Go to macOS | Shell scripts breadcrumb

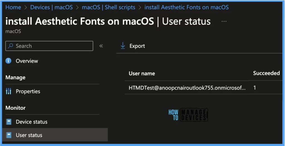(109, 7)
